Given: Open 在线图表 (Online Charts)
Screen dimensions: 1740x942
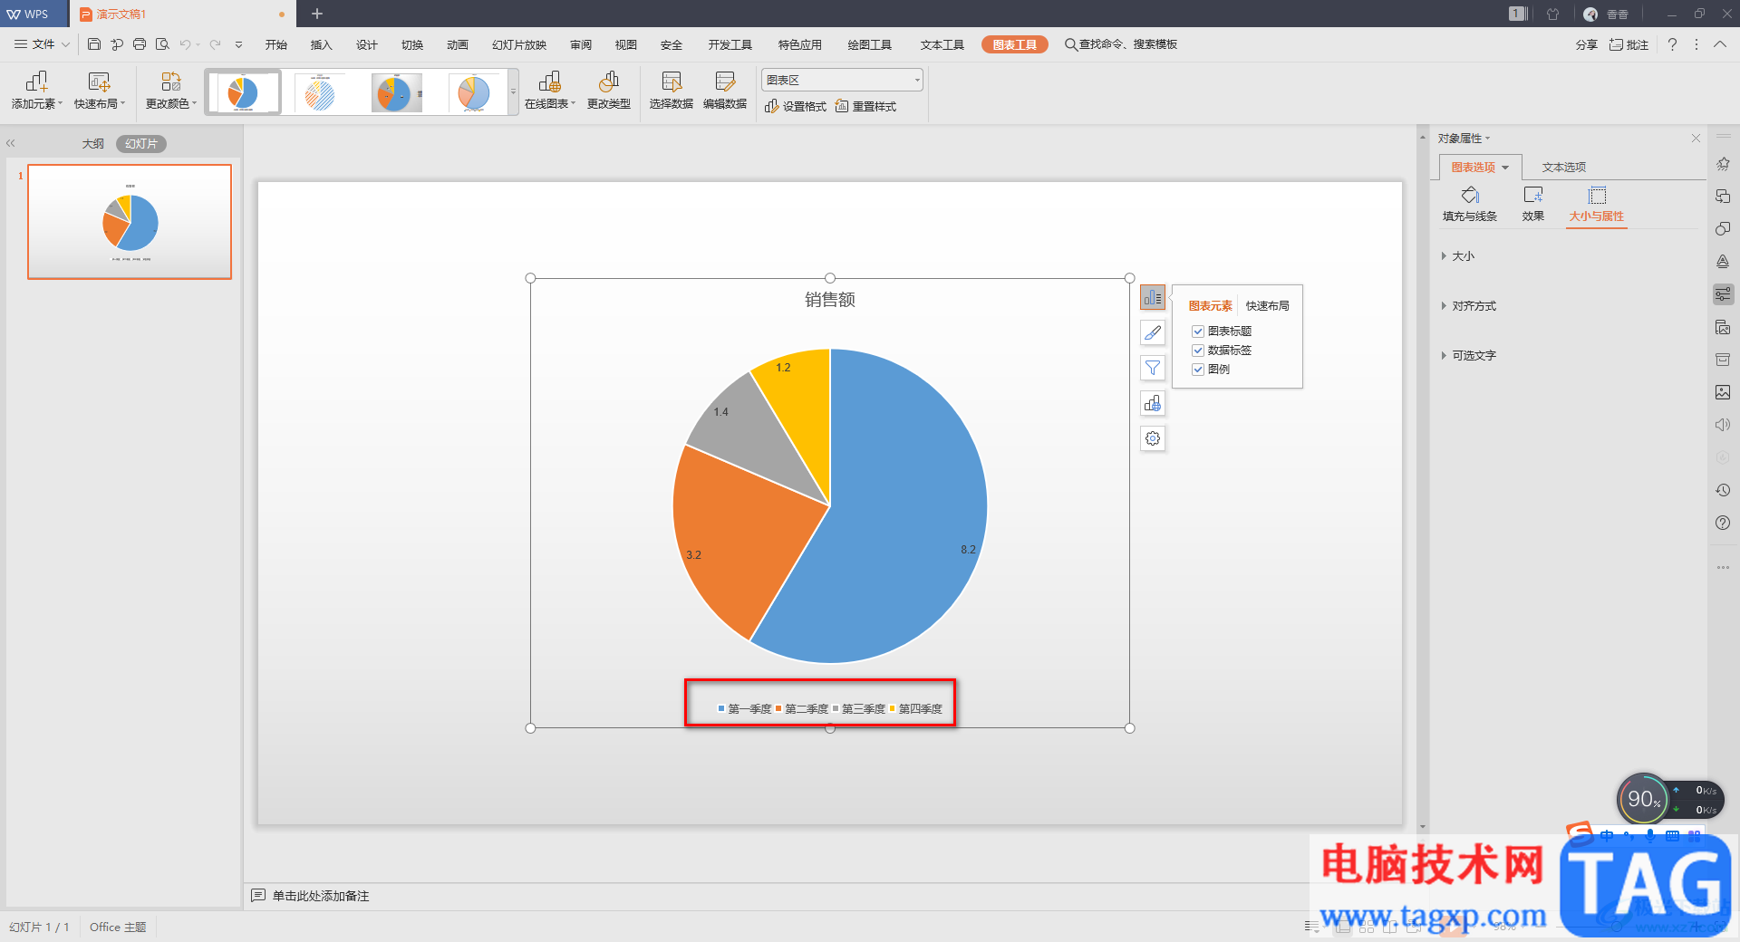Looking at the screenshot, I should coord(550,91).
